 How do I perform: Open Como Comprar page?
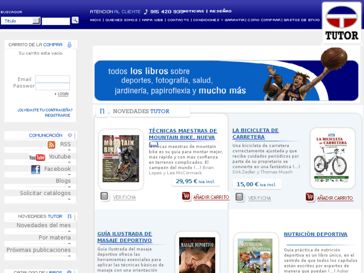(x=264, y=20)
